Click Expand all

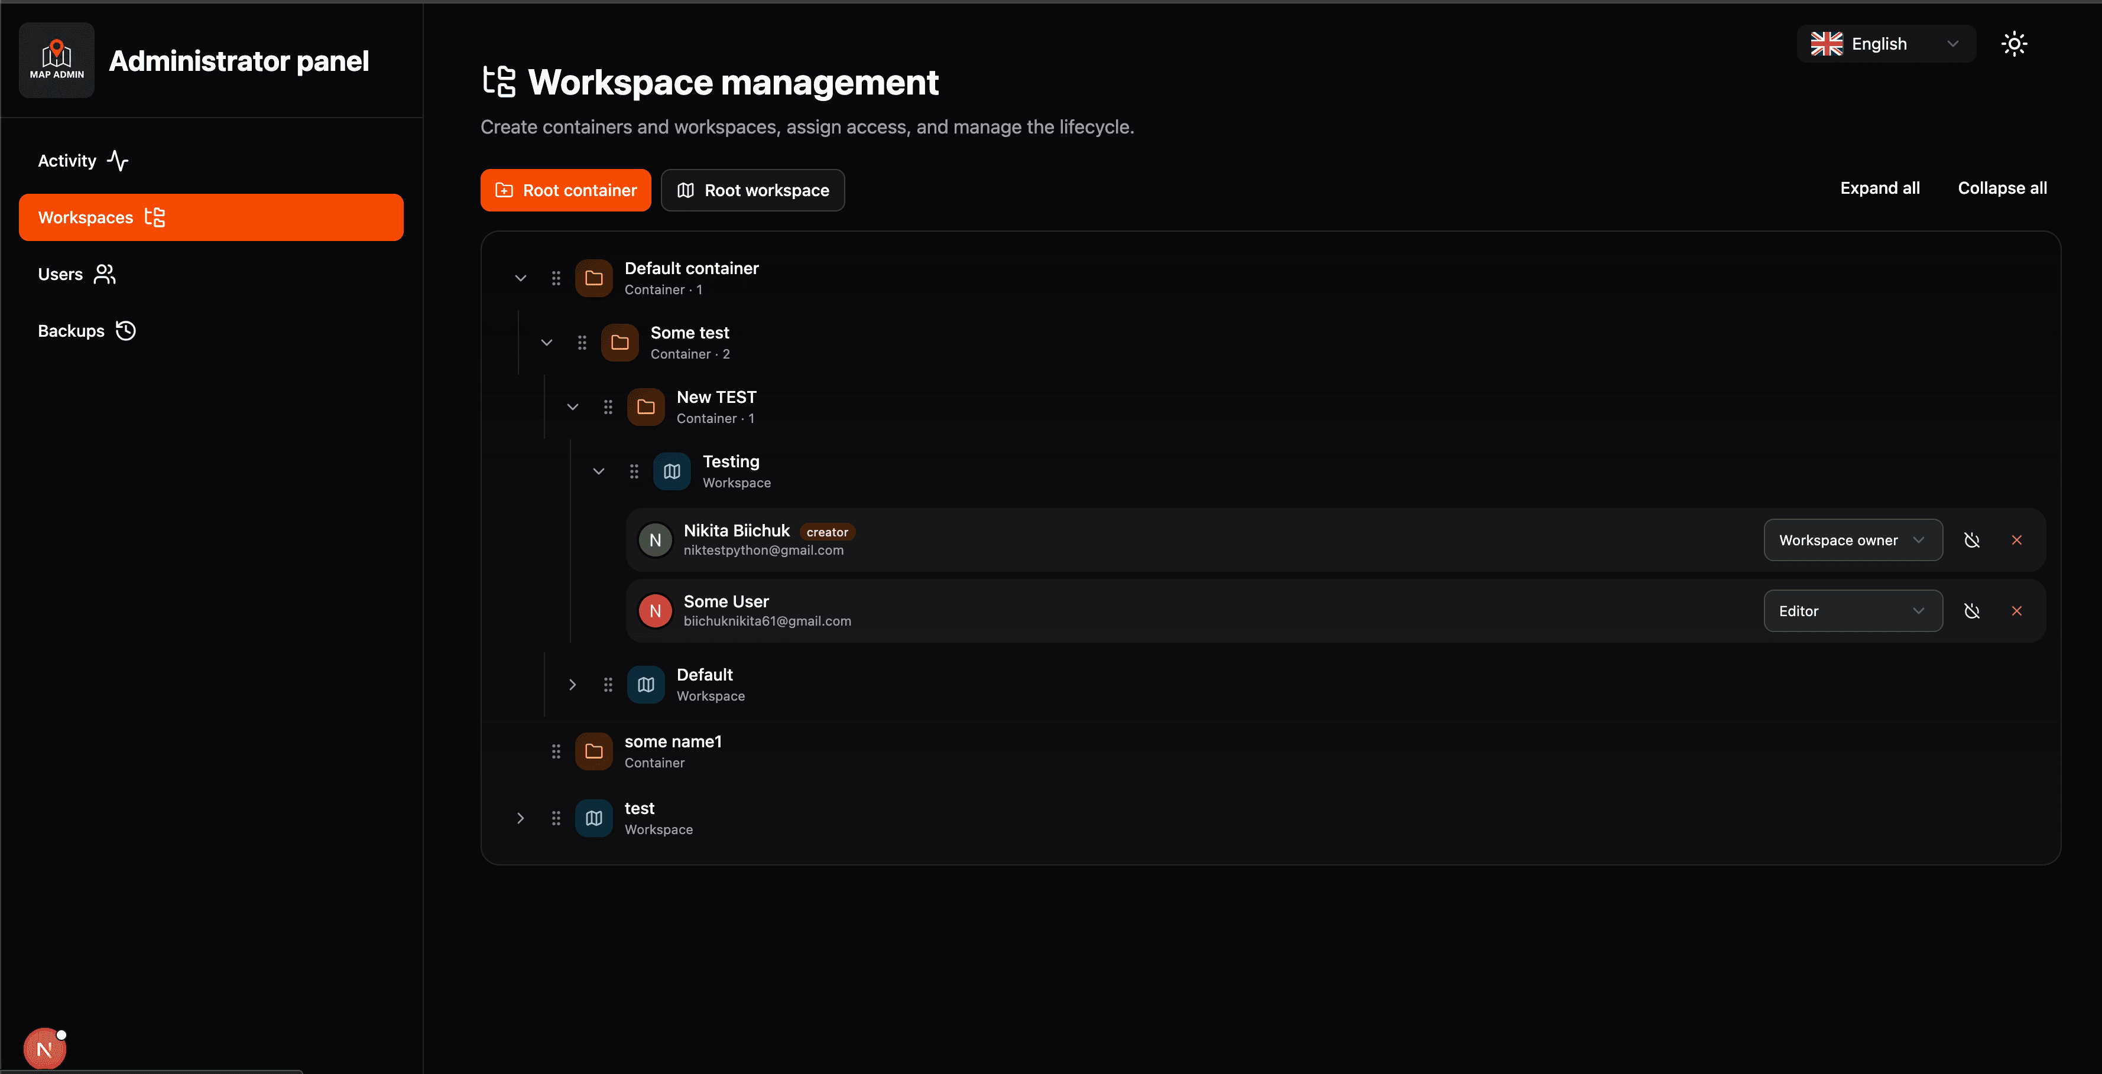1879,188
